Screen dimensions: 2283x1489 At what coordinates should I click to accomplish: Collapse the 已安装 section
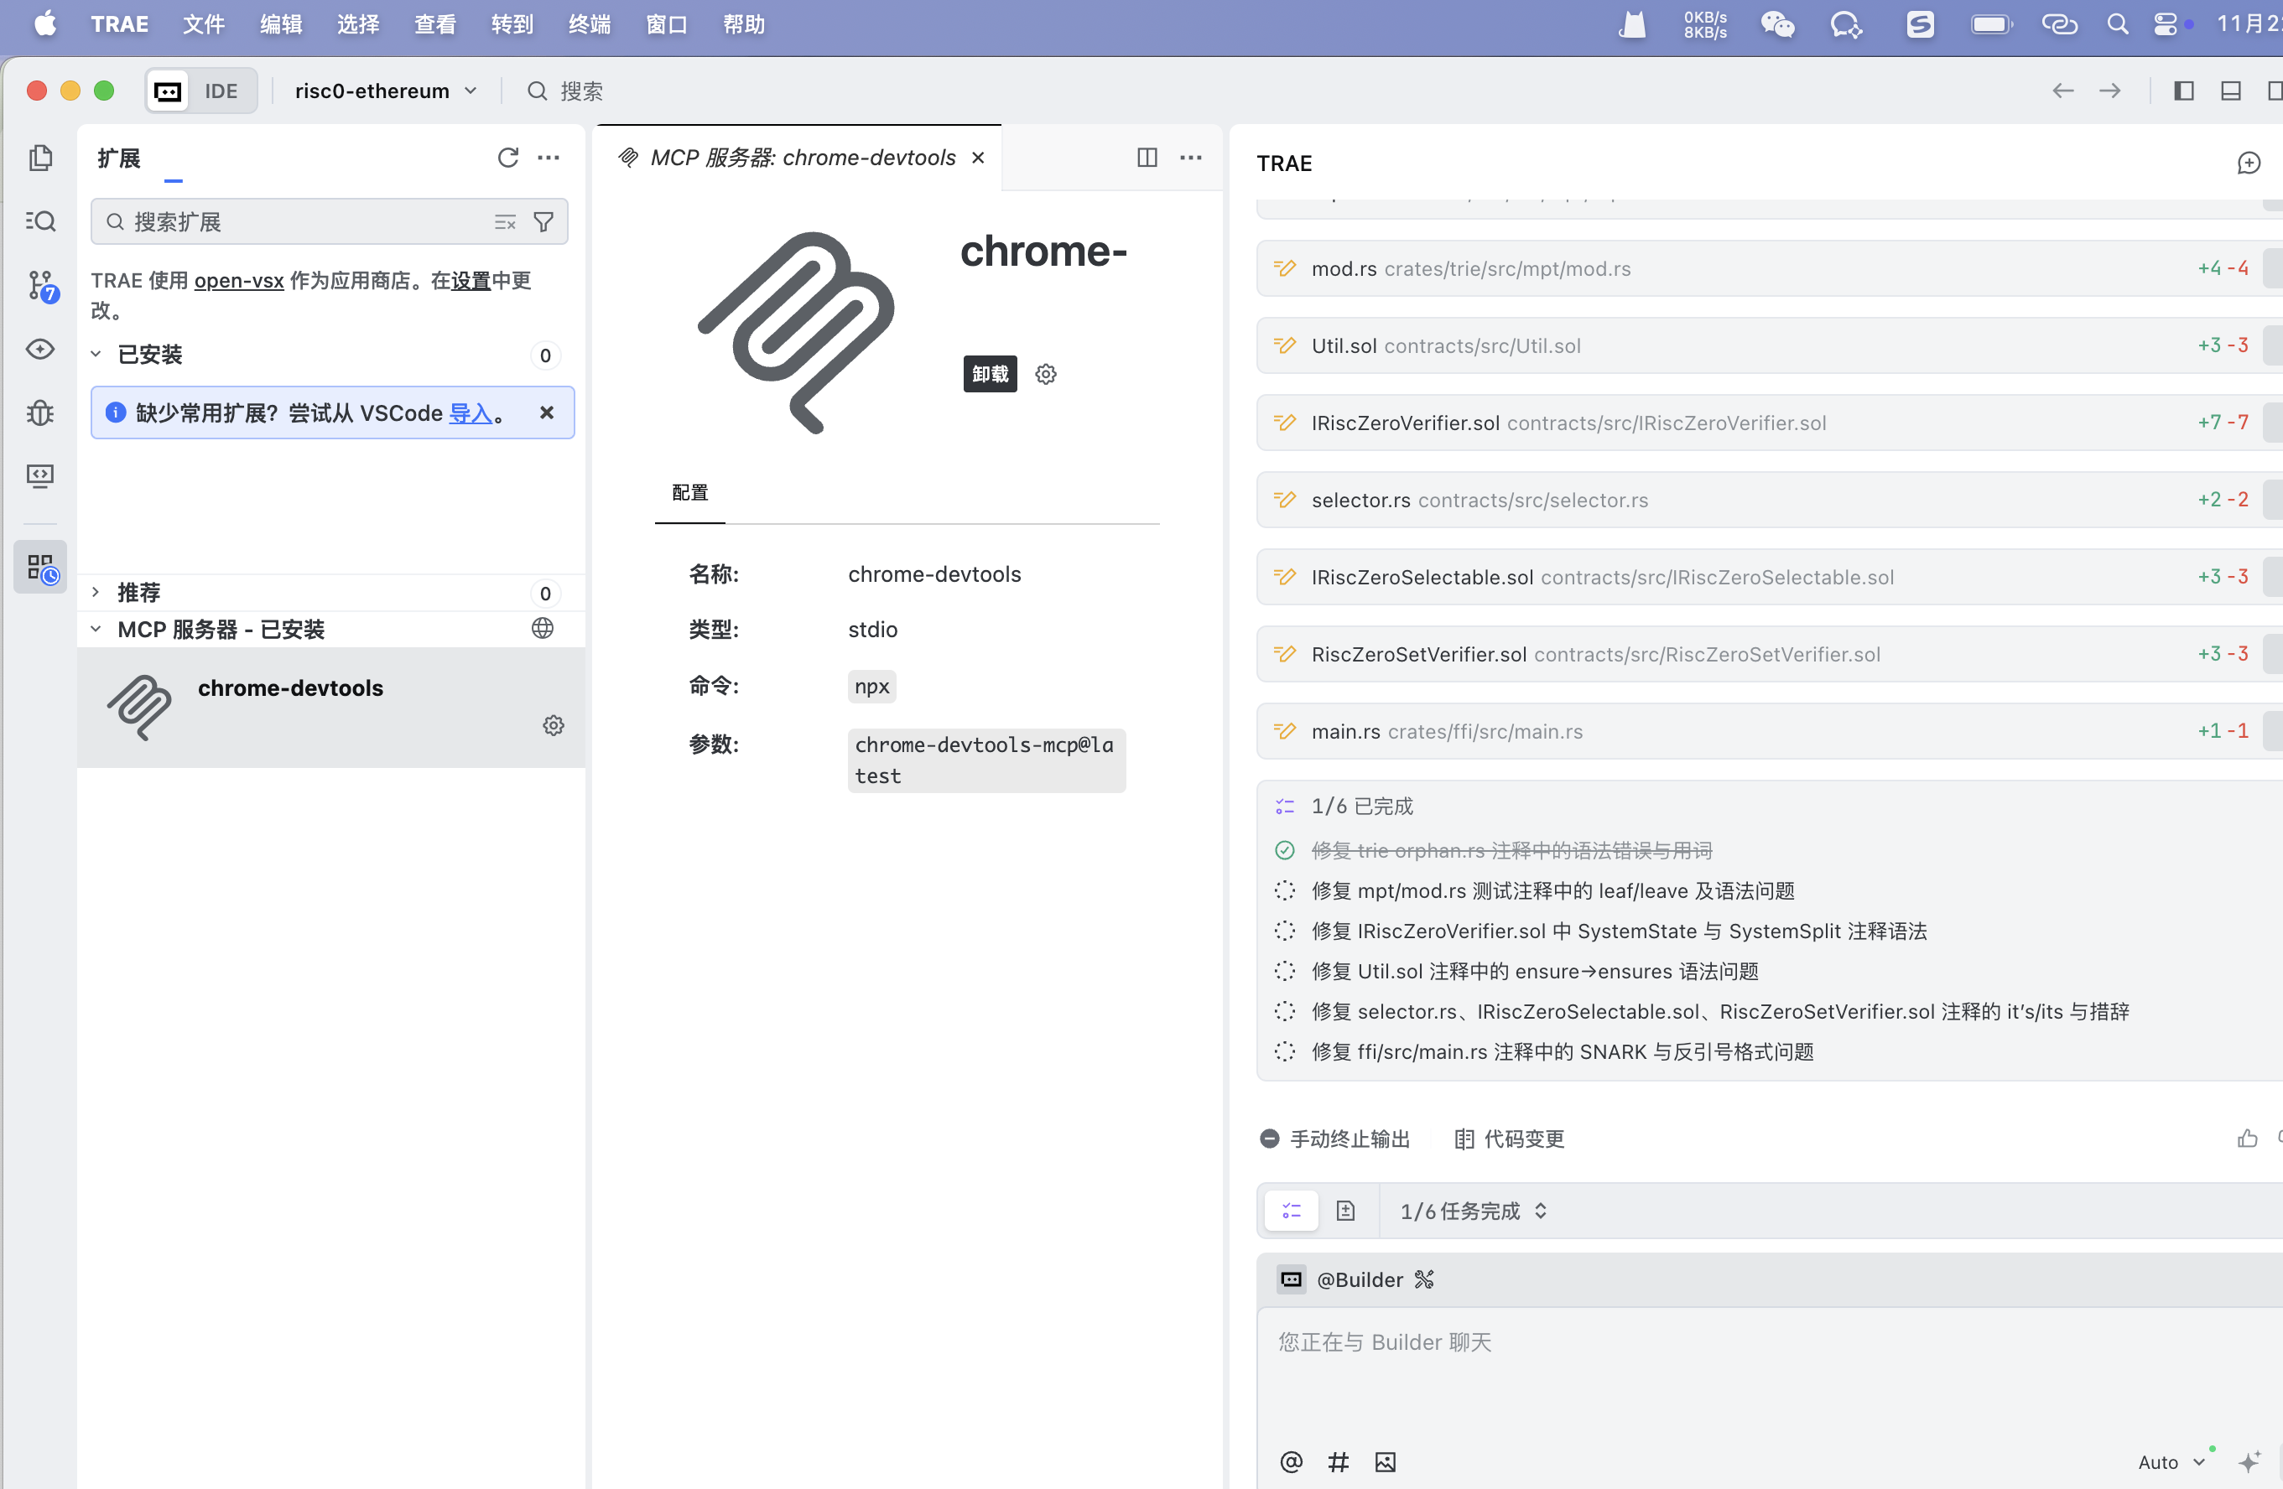[96, 355]
